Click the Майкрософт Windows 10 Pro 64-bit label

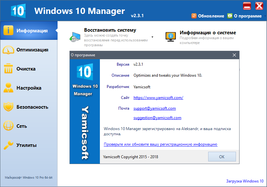(28, 177)
